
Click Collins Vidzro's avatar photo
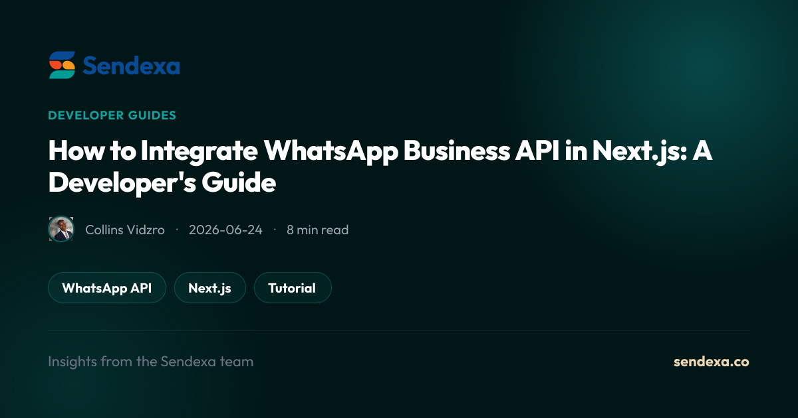point(61,230)
